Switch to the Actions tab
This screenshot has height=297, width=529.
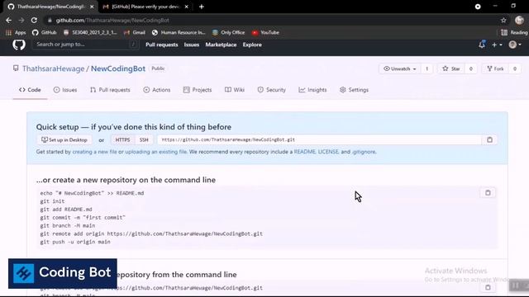click(x=157, y=90)
